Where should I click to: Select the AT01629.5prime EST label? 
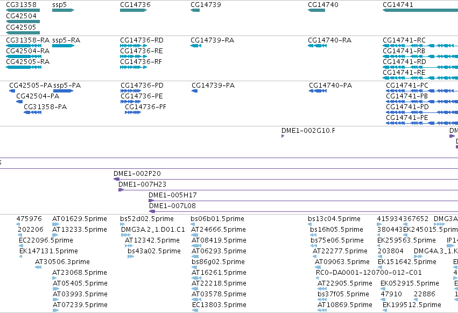click(x=80, y=219)
